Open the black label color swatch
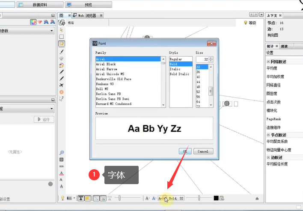 click(216, 198)
